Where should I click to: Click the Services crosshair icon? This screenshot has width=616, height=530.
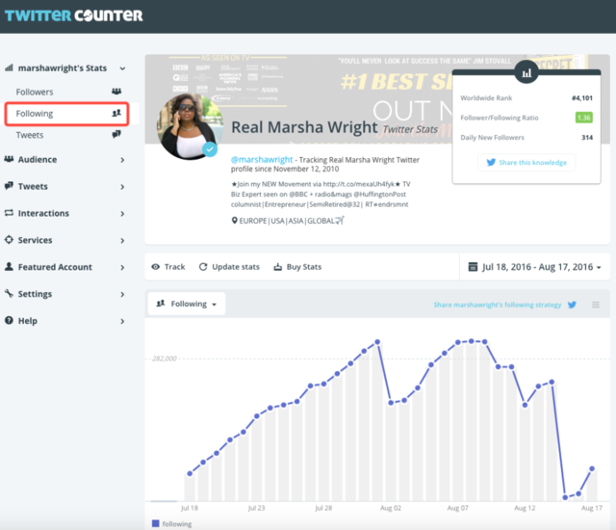pos(9,239)
